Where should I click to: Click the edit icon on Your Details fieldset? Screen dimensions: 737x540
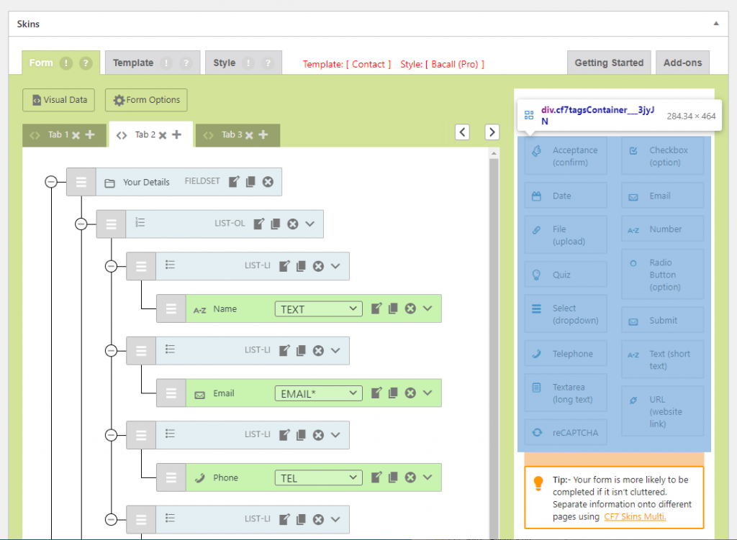coord(234,182)
